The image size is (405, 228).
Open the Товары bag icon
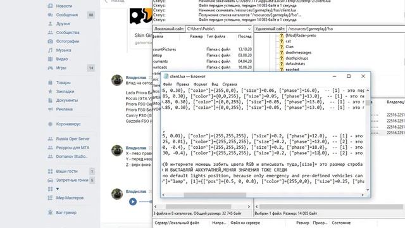click(x=51, y=82)
